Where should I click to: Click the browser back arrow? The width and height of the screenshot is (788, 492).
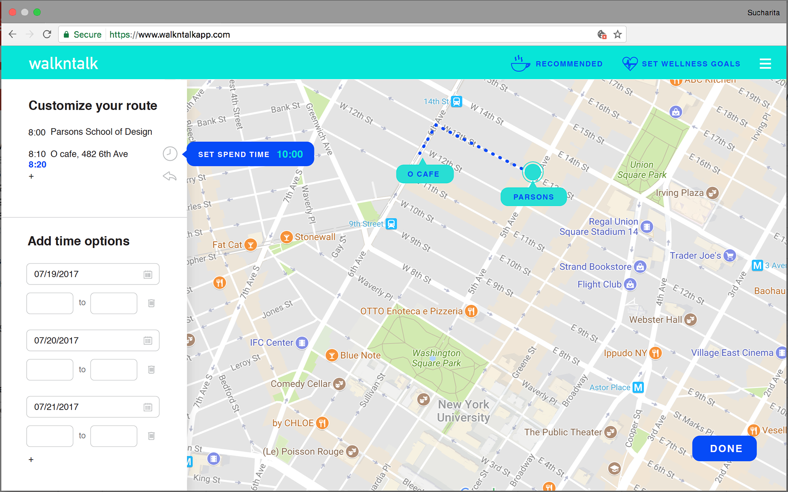click(x=13, y=34)
